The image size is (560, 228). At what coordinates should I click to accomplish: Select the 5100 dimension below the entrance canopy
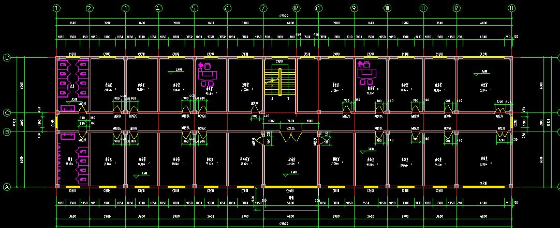[290, 203]
